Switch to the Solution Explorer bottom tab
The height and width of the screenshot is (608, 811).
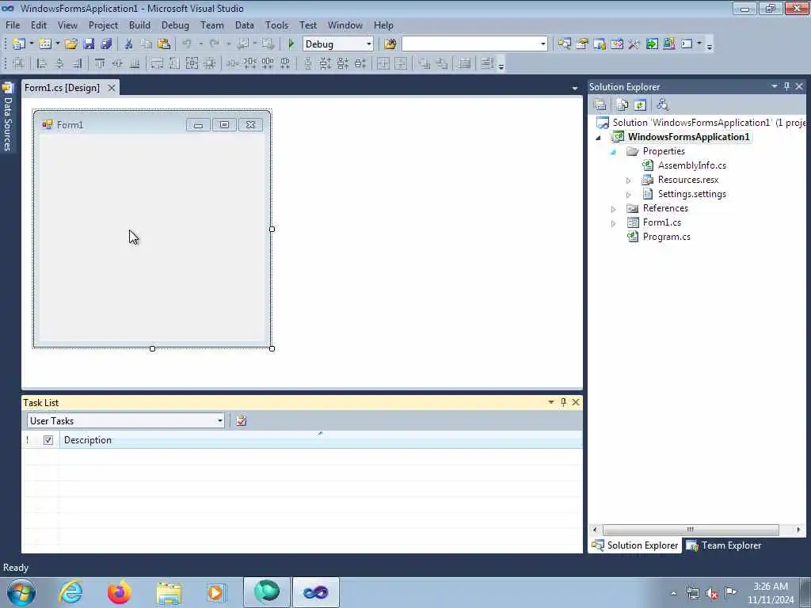[x=634, y=545]
